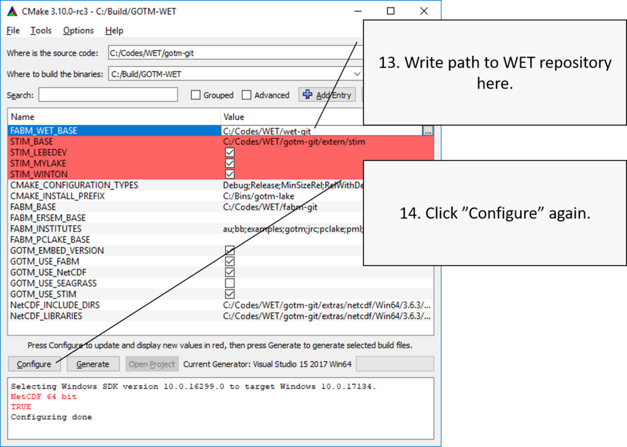
Task: Open the Tools menu
Action: (41, 30)
